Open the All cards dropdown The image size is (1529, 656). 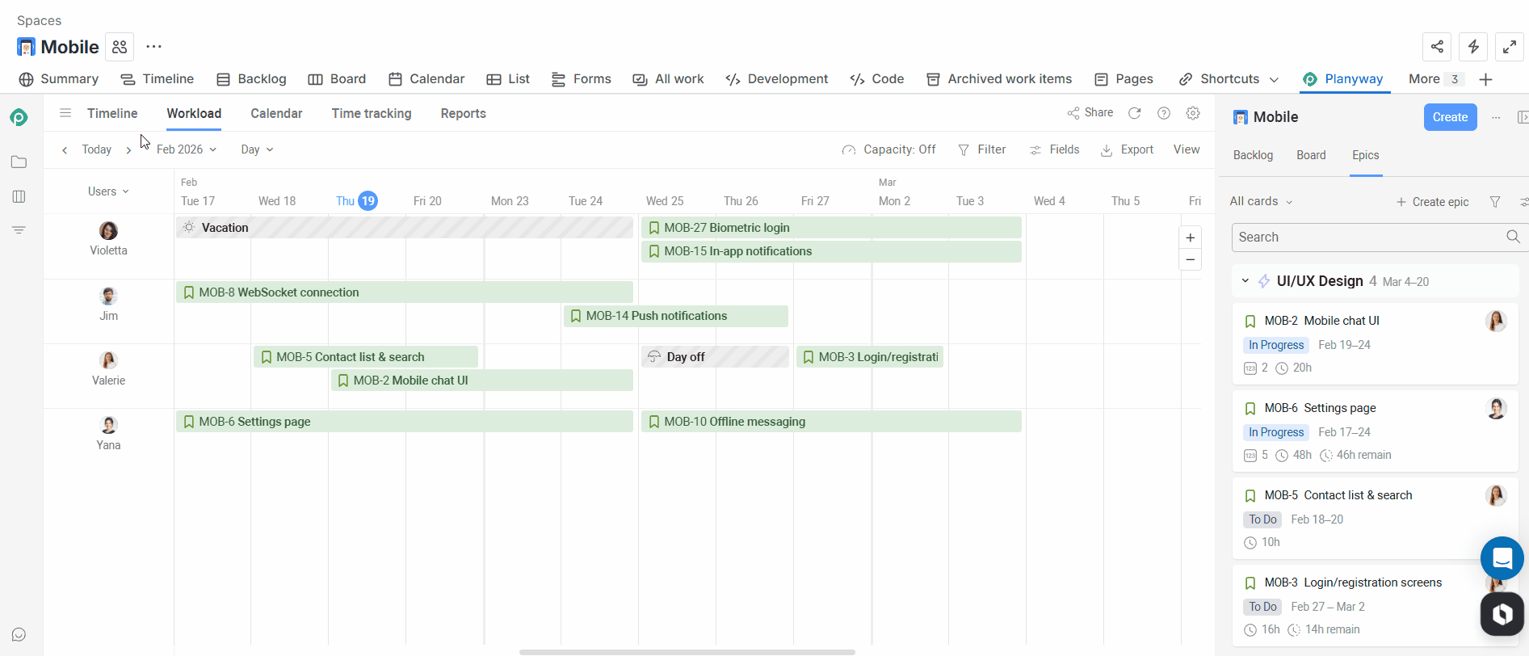point(1261,201)
